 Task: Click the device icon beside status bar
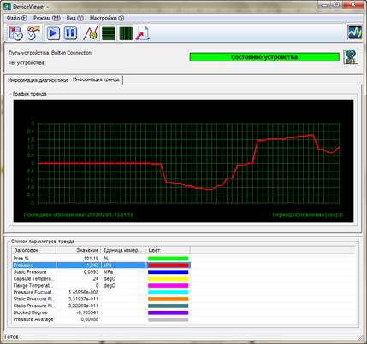[x=351, y=57]
